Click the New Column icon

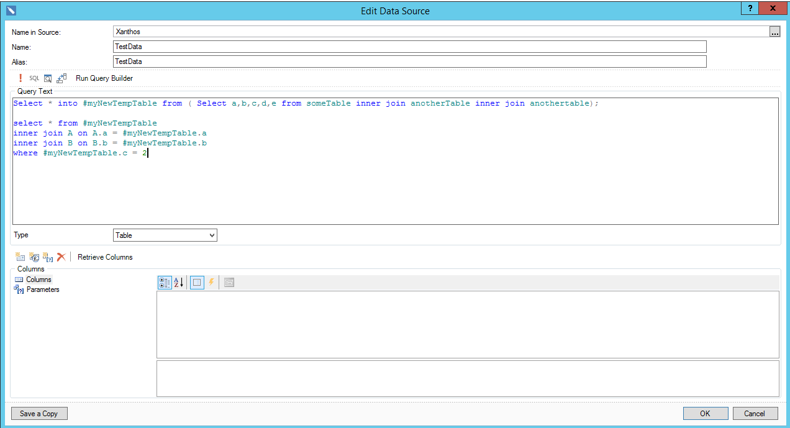(x=20, y=257)
